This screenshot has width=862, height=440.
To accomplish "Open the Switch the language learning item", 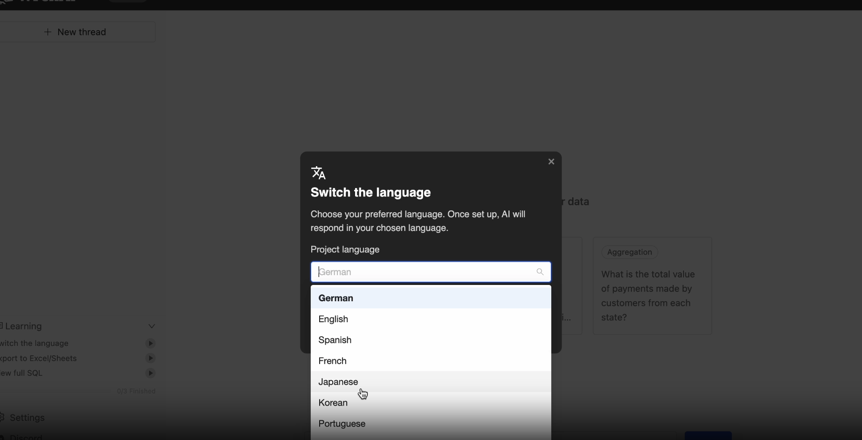I will point(35,344).
